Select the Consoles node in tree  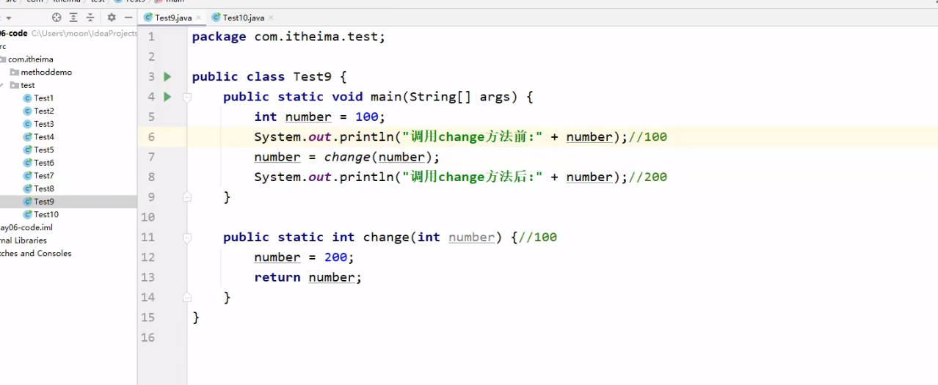click(x=36, y=254)
